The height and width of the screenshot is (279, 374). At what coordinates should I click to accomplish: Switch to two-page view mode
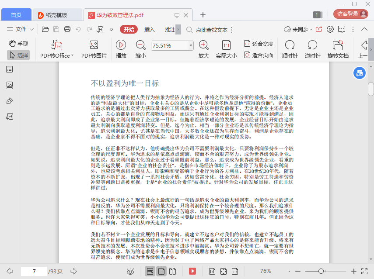172,271
